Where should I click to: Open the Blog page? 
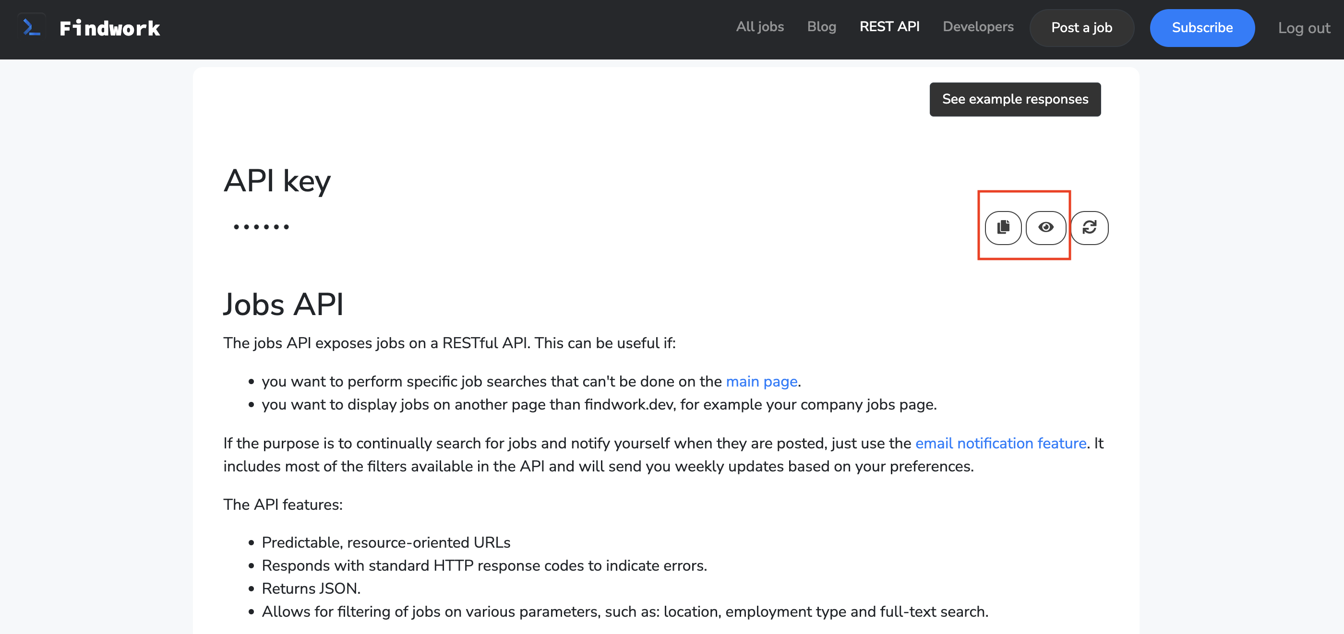[x=821, y=26]
